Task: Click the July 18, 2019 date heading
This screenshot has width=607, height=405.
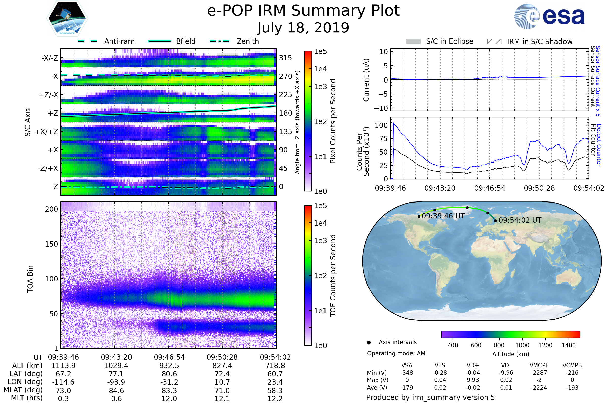Action: coord(303,28)
